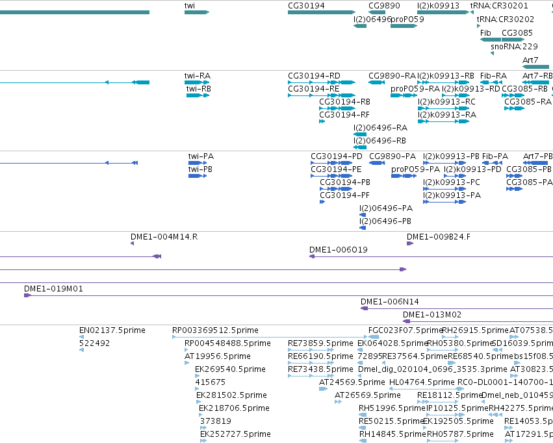The width and height of the screenshot is (553, 444).
Task: Select the Art7-RB transcript label
Action: pyautogui.click(x=537, y=76)
